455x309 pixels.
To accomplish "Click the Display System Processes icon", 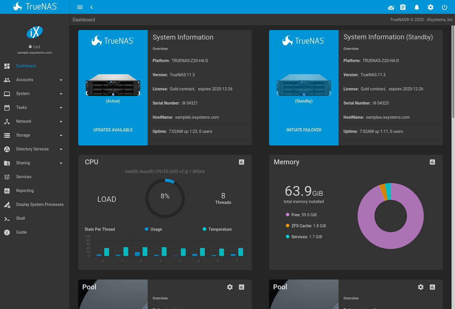I will pos(7,205).
